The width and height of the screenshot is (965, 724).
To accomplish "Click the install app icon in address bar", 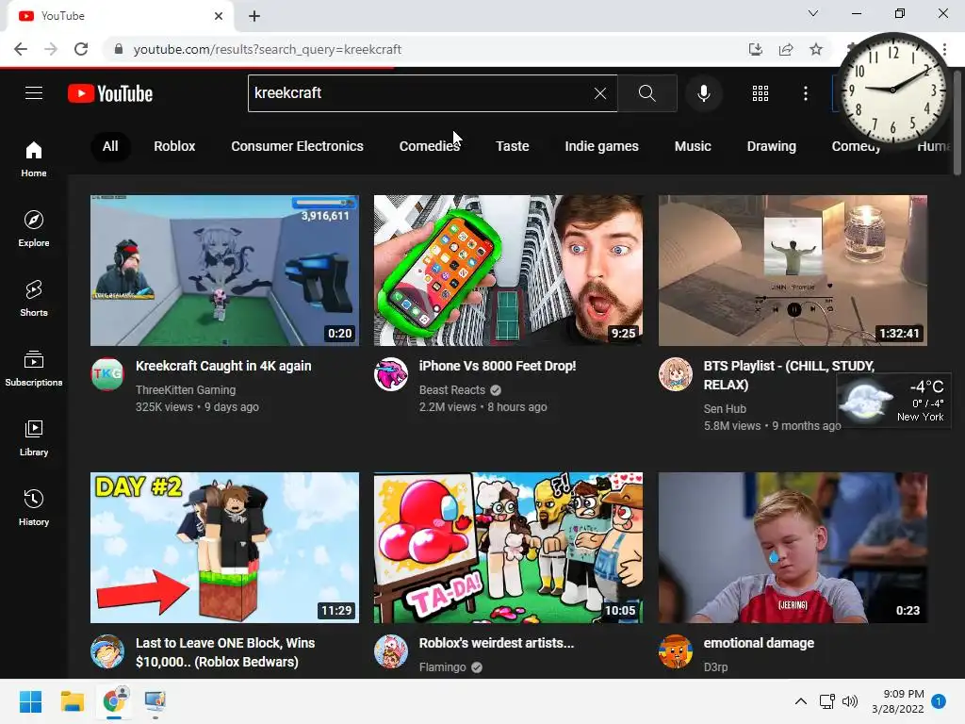I will click(x=756, y=49).
